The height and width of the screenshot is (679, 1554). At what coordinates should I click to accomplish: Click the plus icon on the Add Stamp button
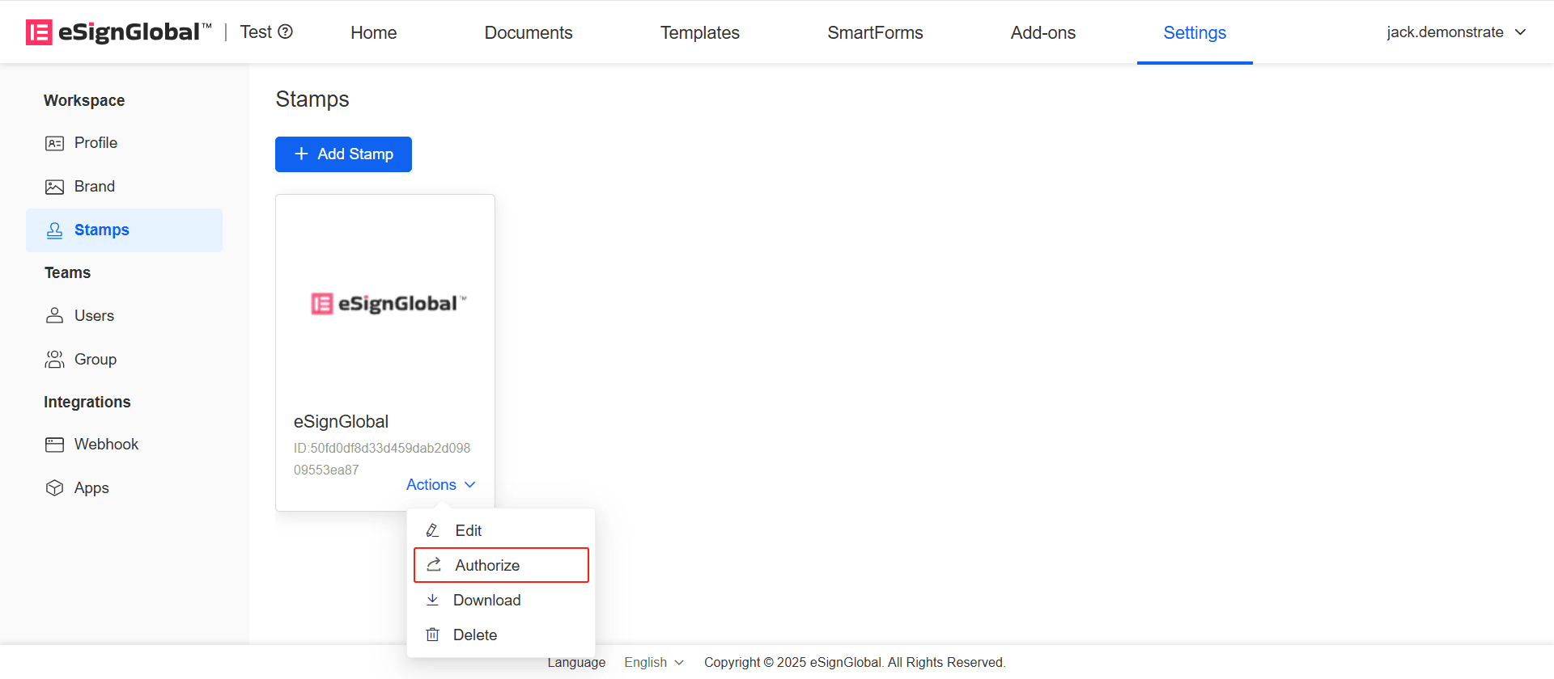click(301, 154)
